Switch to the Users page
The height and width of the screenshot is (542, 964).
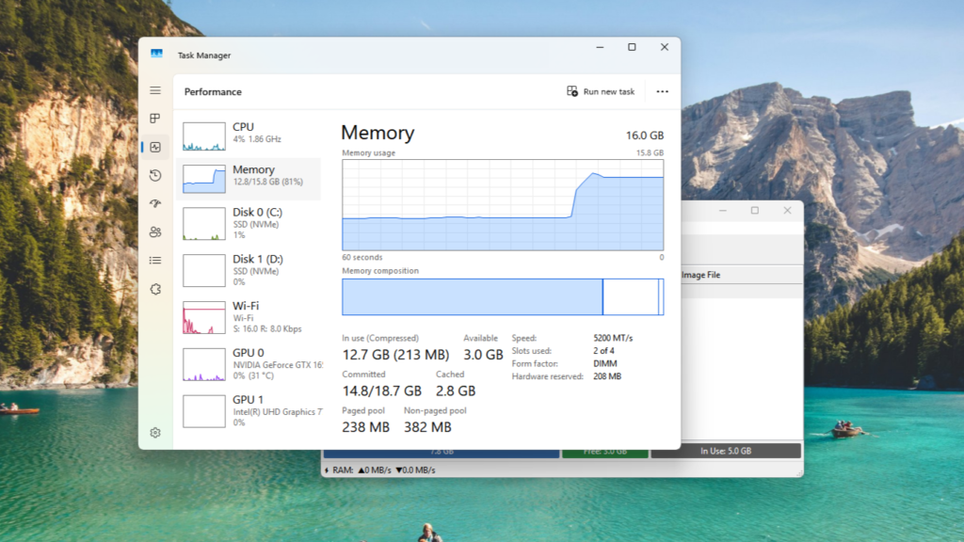(x=155, y=231)
